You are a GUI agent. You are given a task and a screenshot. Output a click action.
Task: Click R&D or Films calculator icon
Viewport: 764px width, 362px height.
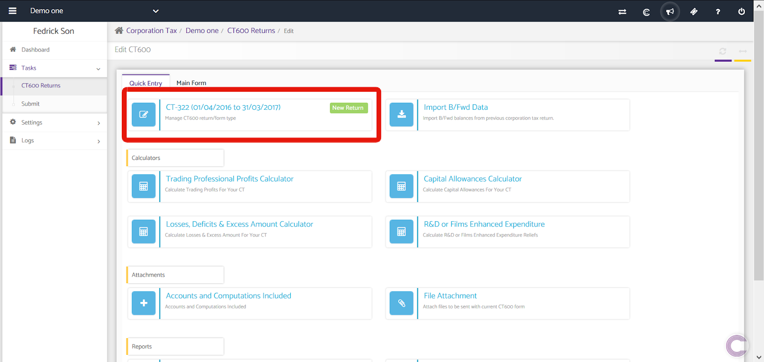(x=402, y=232)
